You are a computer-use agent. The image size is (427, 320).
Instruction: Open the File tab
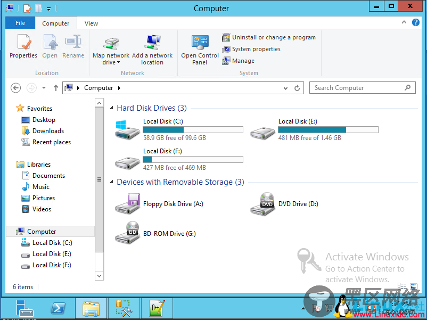coord(20,23)
